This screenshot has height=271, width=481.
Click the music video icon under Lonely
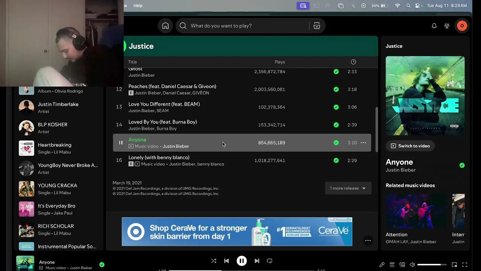click(x=137, y=164)
